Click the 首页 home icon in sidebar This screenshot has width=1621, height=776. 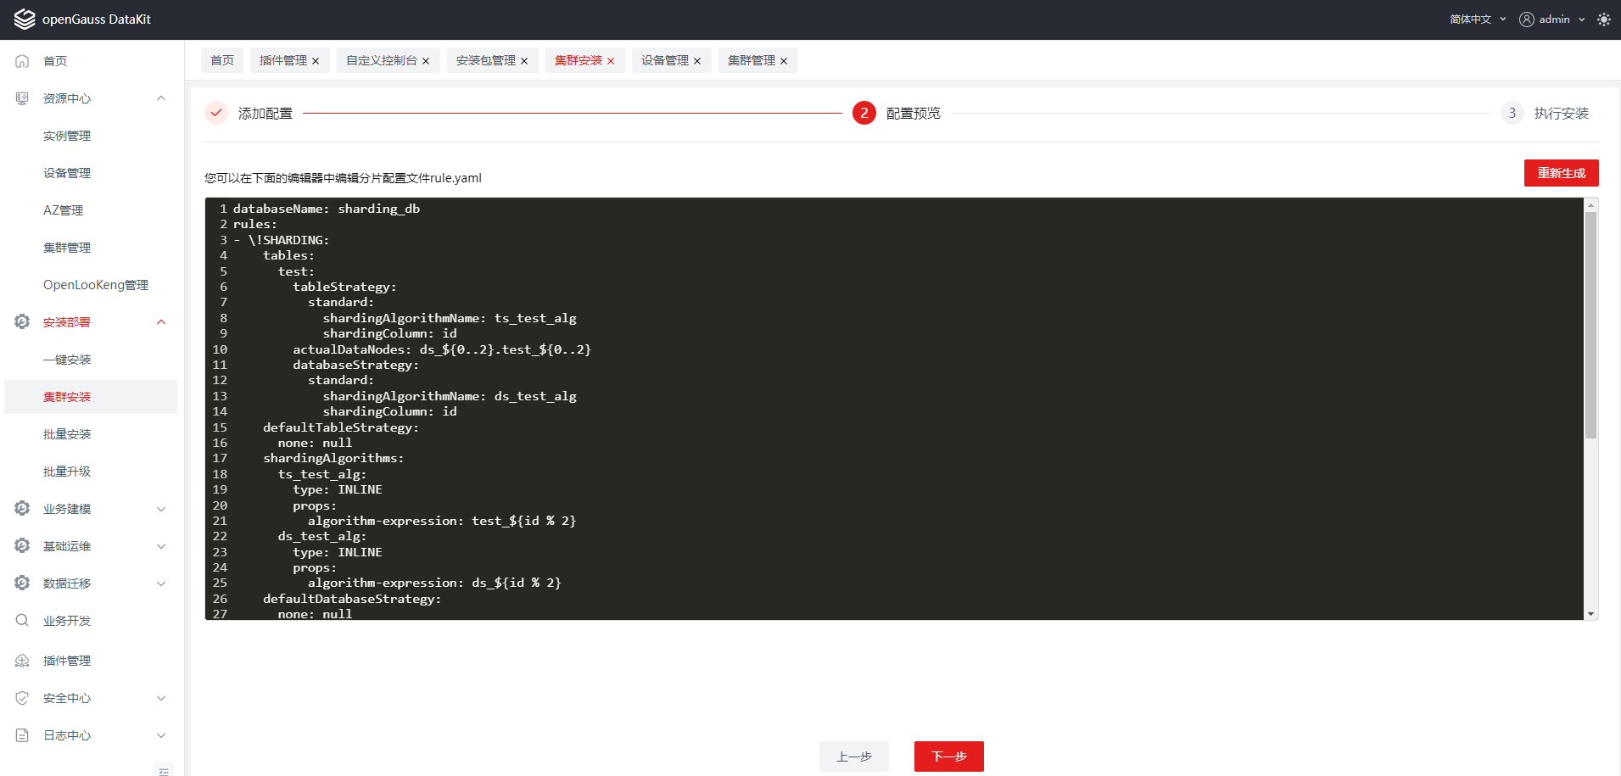(x=23, y=61)
